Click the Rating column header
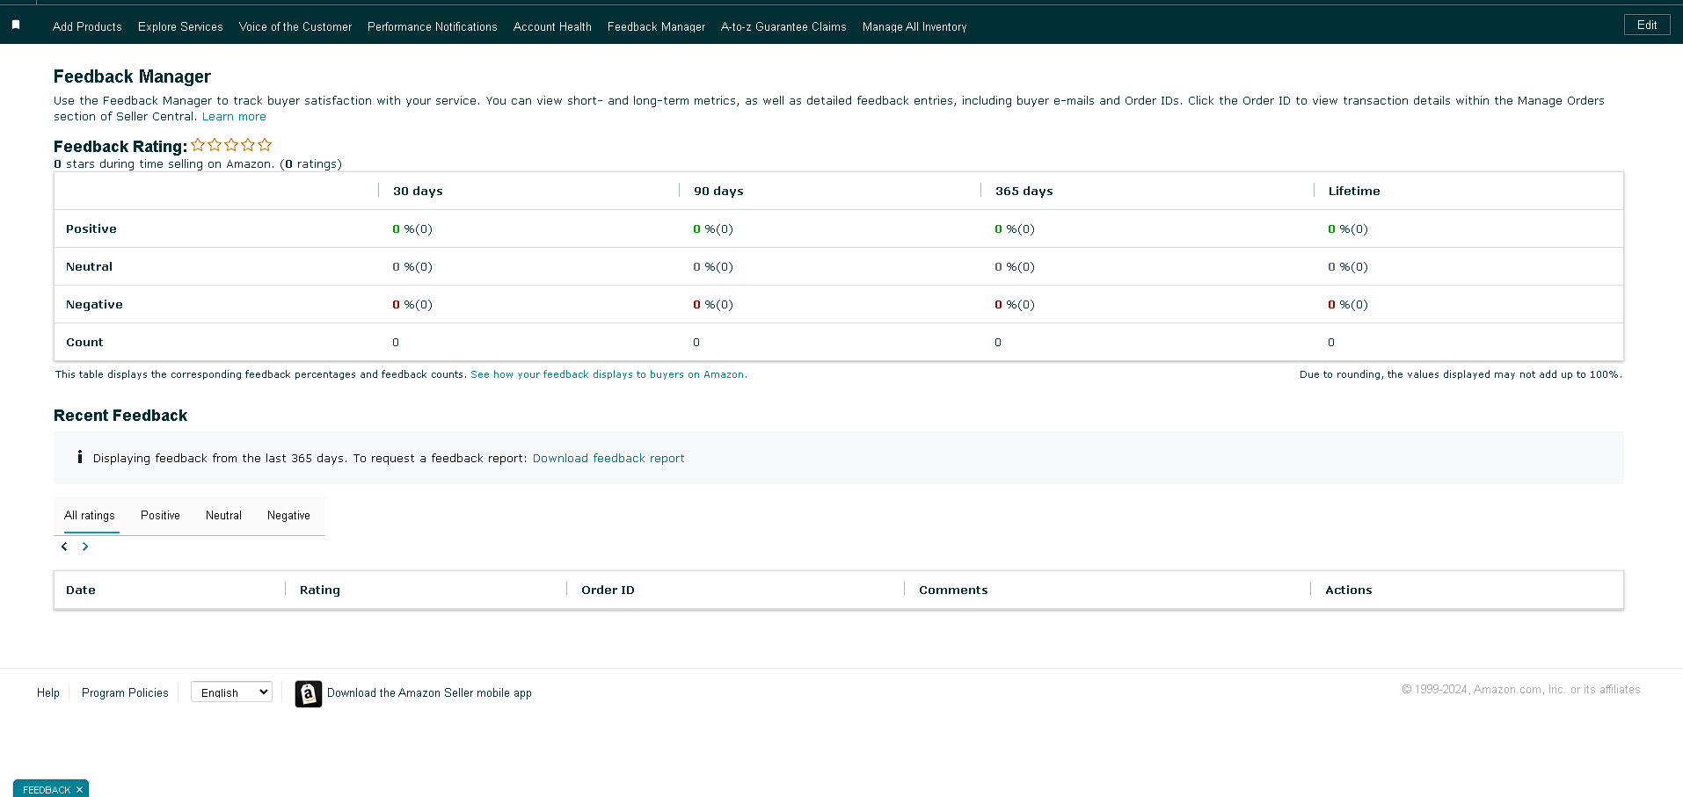Image resolution: width=1683 pixels, height=797 pixels. (x=320, y=590)
